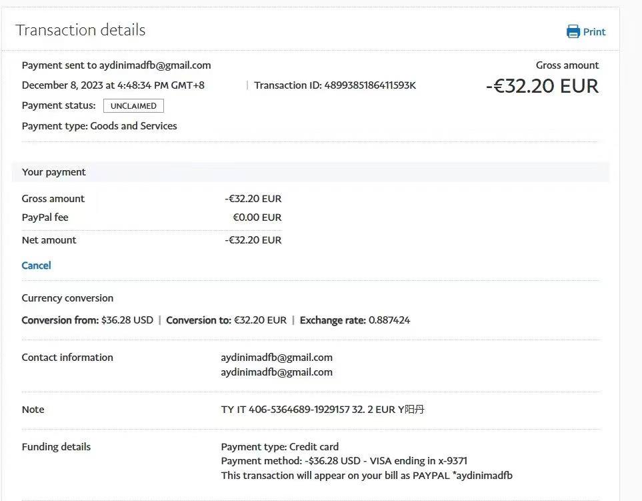The width and height of the screenshot is (642, 501).
Task: Click the recipient email in Payment sent to line
Action: point(155,65)
